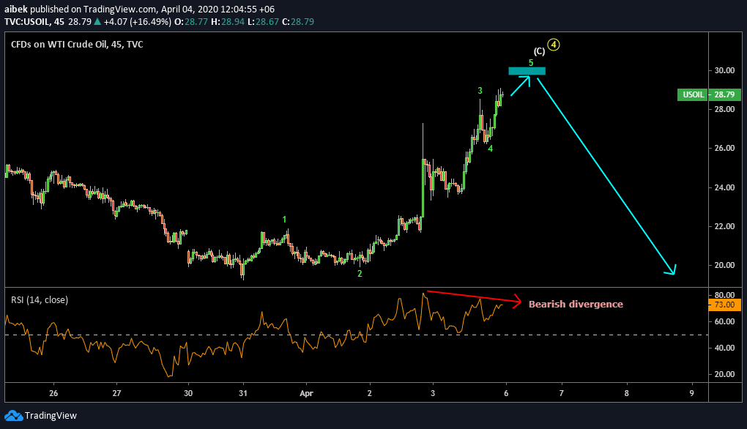Click date label 7 on the time axis
This screenshot has width=747, height=429.
pyautogui.click(x=561, y=393)
